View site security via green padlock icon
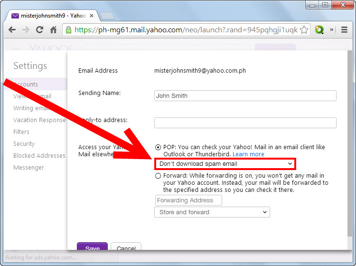The height and width of the screenshot is (266, 356). [x=68, y=30]
